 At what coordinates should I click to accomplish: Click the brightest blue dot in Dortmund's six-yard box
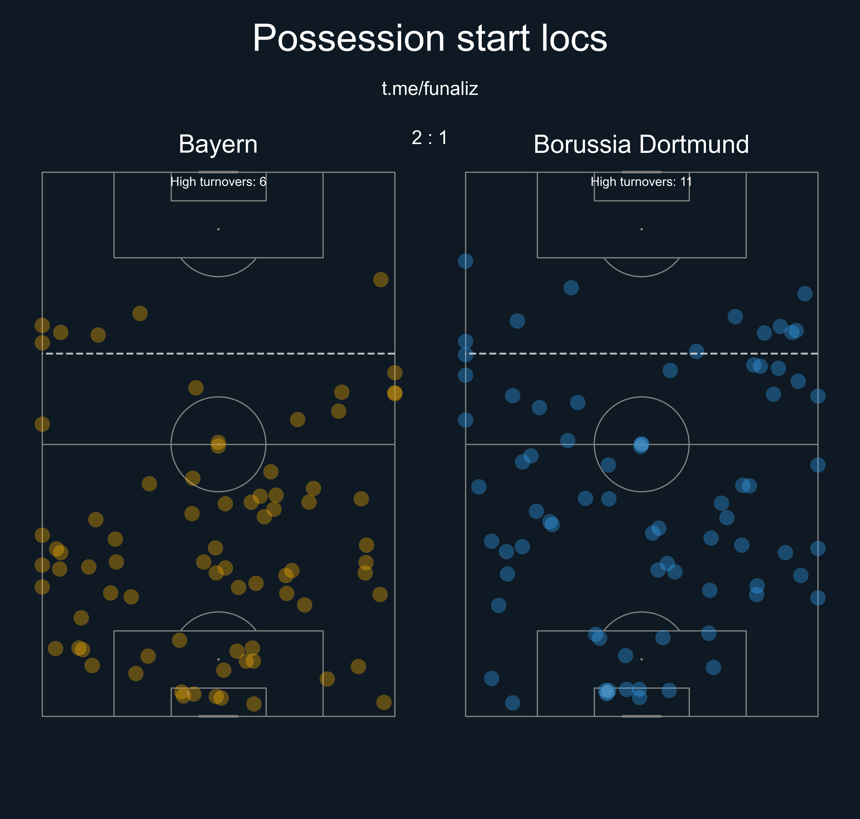[x=607, y=692]
